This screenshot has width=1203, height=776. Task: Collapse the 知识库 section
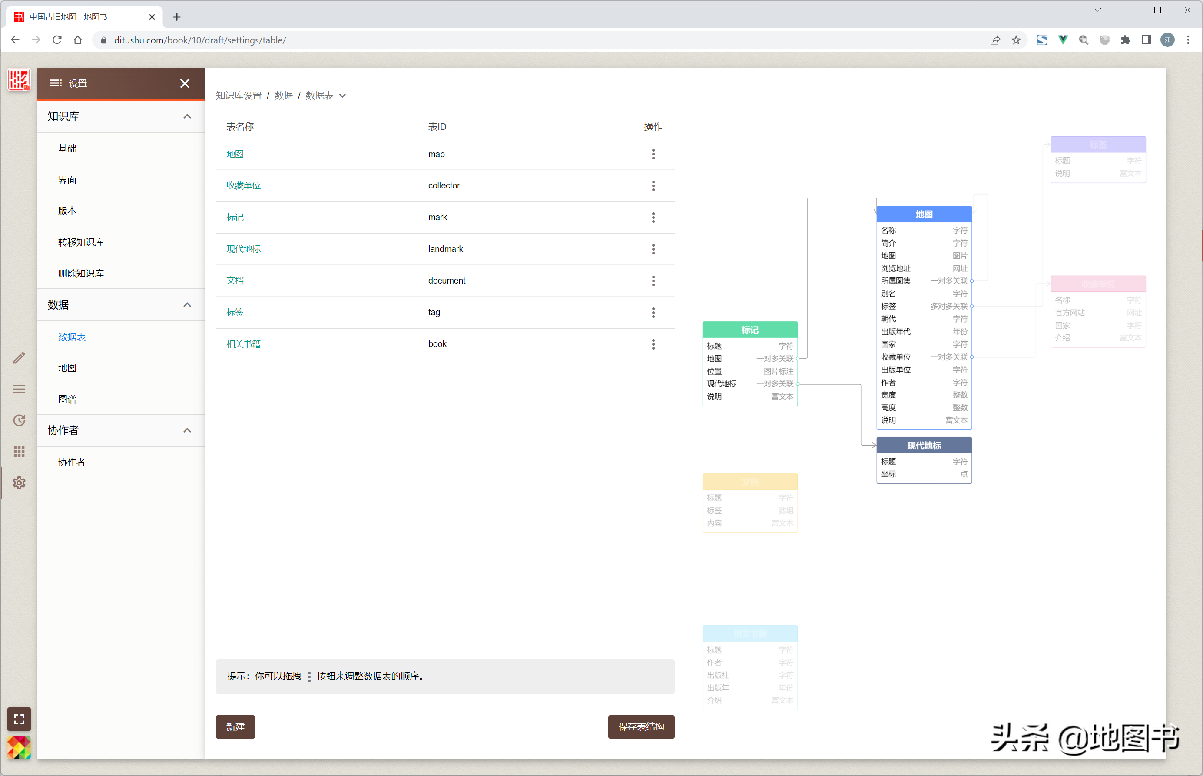pos(187,116)
